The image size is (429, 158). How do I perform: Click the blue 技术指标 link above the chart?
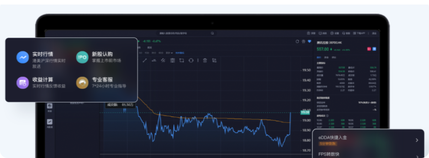(180, 52)
